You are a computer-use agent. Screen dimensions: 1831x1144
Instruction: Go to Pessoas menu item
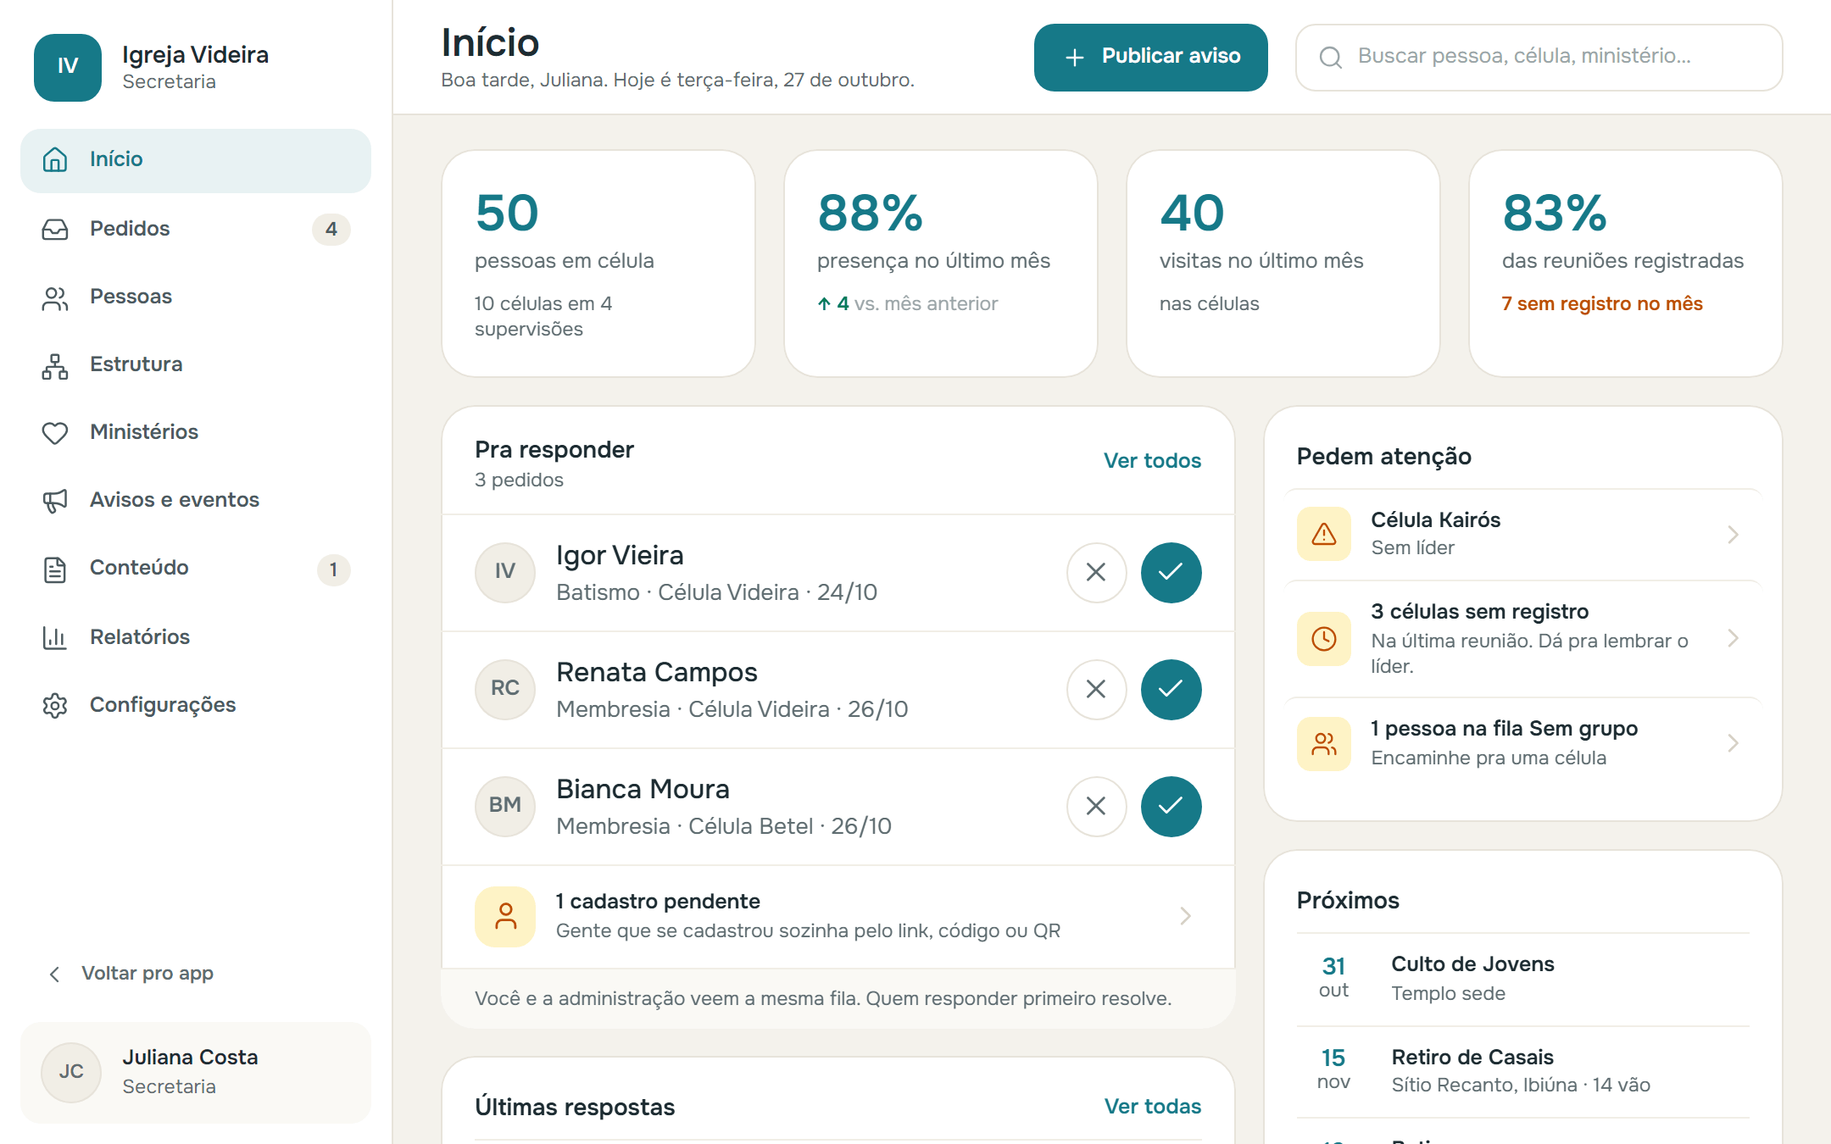196,297
